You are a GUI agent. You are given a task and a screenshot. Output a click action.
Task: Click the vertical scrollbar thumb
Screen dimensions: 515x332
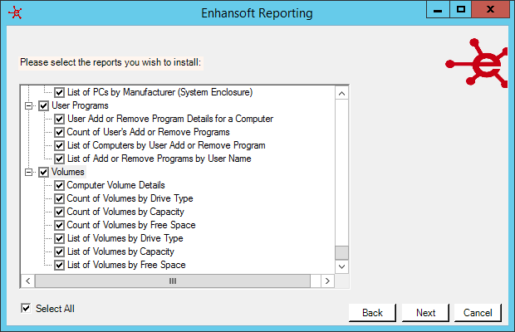(341, 252)
